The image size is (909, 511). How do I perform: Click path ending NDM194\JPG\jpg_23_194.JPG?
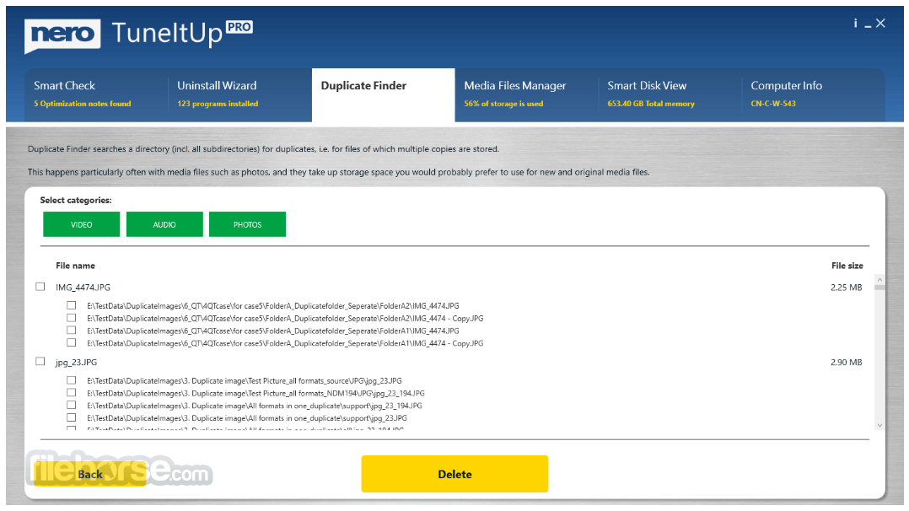255,393
